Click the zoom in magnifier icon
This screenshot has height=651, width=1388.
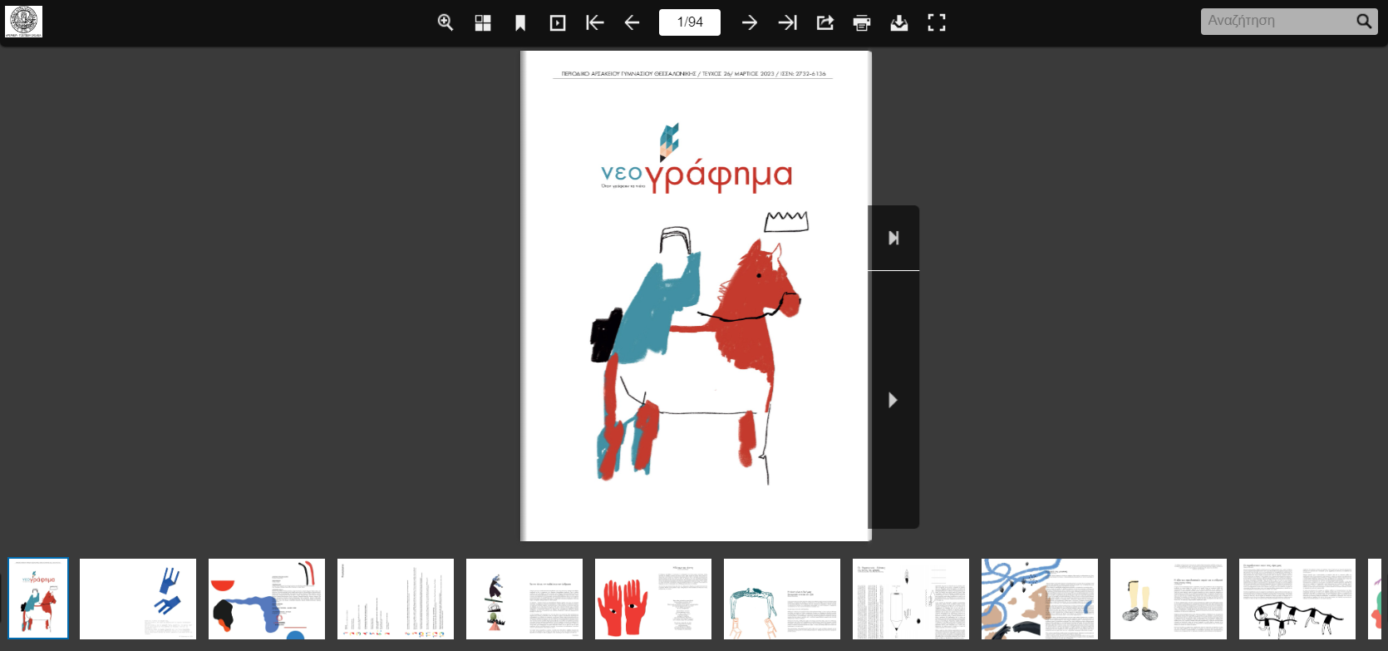point(445,22)
